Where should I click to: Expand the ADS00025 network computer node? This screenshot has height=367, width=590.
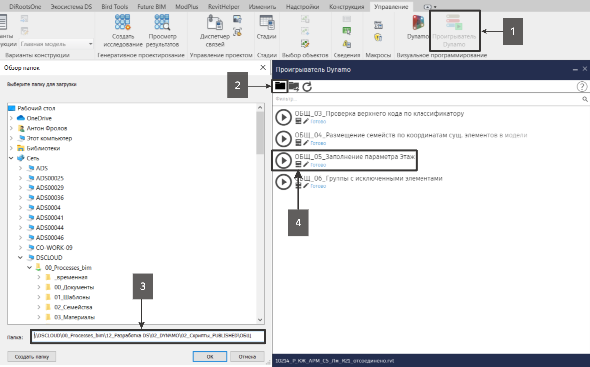click(21, 178)
